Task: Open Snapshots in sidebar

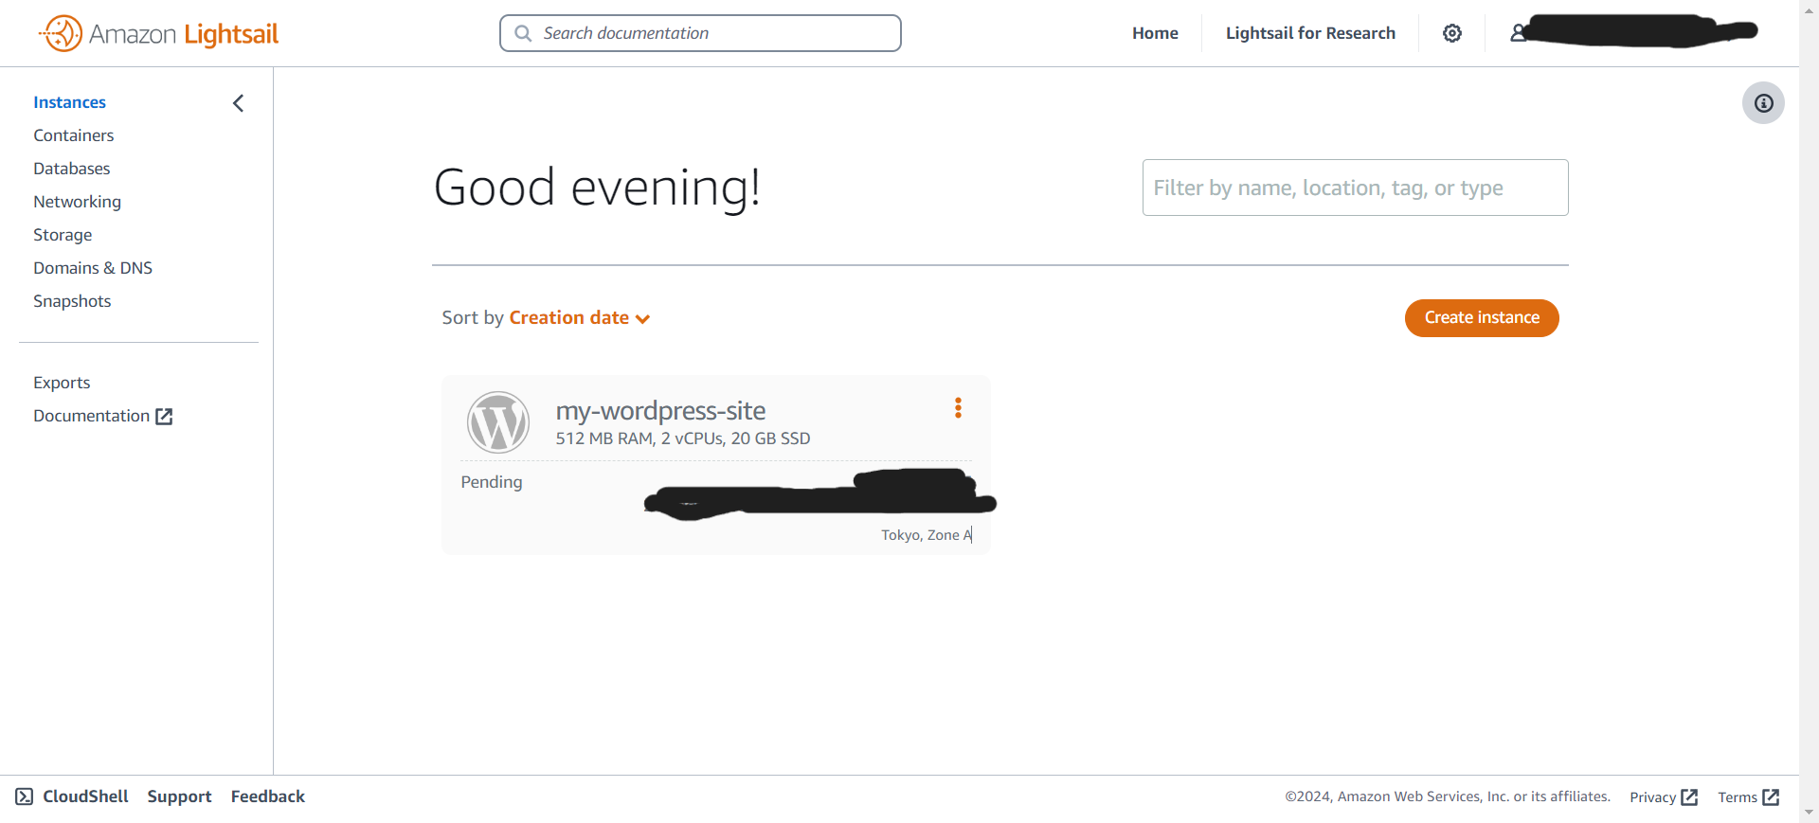Action: point(72,301)
